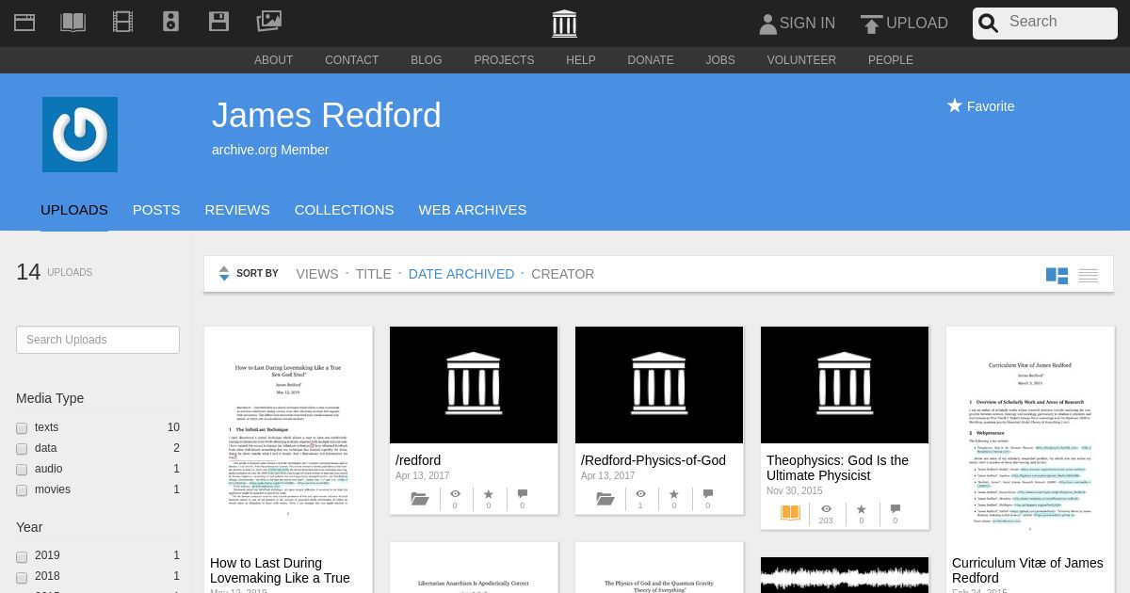
Task: Go to Internet Archive home logo
Action: [x=565, y=24]
